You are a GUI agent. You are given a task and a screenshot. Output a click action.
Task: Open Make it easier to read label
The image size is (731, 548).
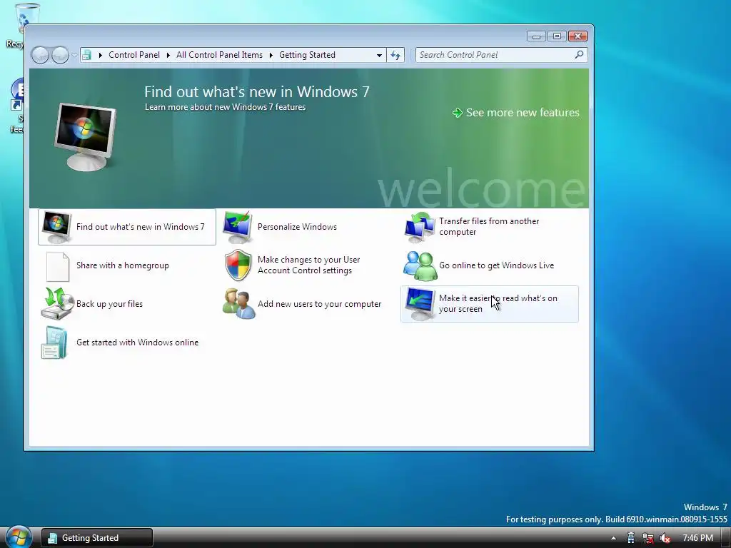tap(498, 303)
